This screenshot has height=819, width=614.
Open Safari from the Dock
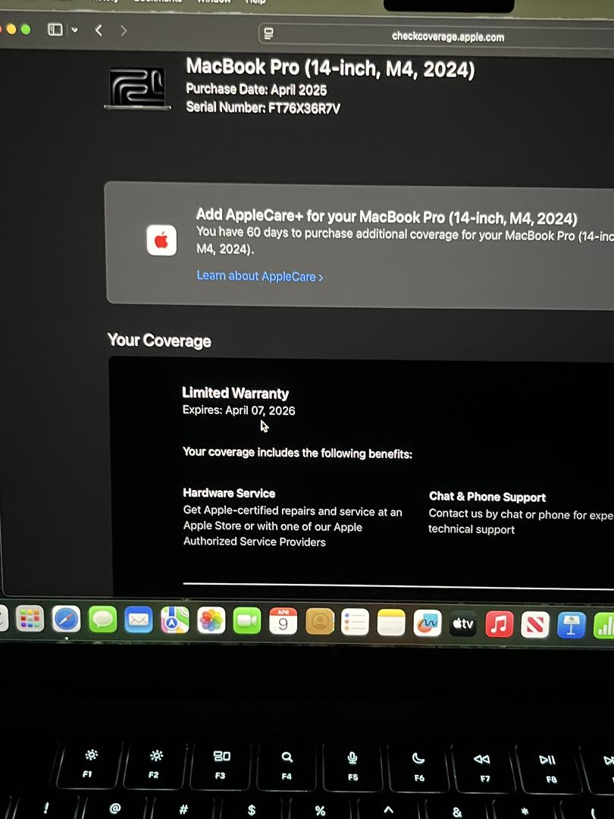coord(66,620)
